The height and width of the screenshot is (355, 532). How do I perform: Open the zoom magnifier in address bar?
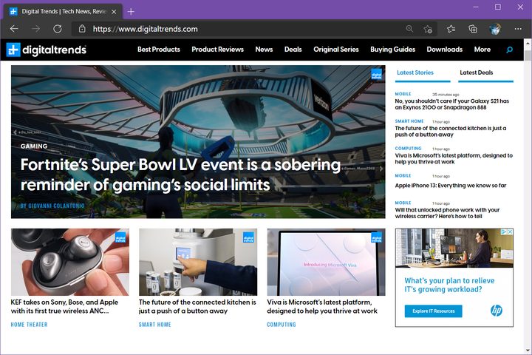click(x=409, y=29)
